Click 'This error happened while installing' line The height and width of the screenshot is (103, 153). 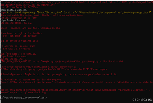[38, 67]
